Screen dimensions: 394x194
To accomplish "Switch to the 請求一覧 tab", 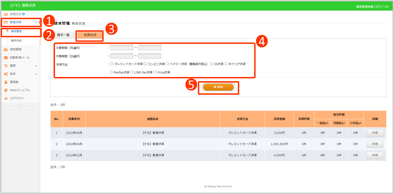I will [x=63, y=35].
